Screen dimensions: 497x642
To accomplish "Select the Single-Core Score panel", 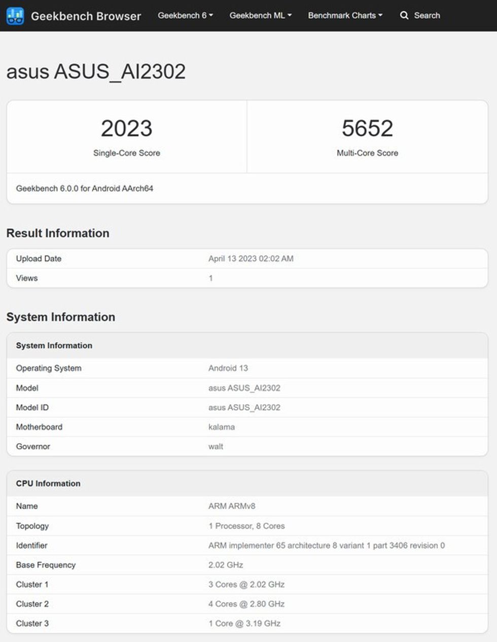I will (x=126, y=136).
